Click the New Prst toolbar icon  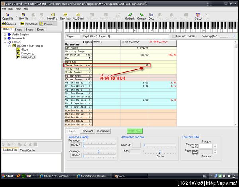click(52, 16)
